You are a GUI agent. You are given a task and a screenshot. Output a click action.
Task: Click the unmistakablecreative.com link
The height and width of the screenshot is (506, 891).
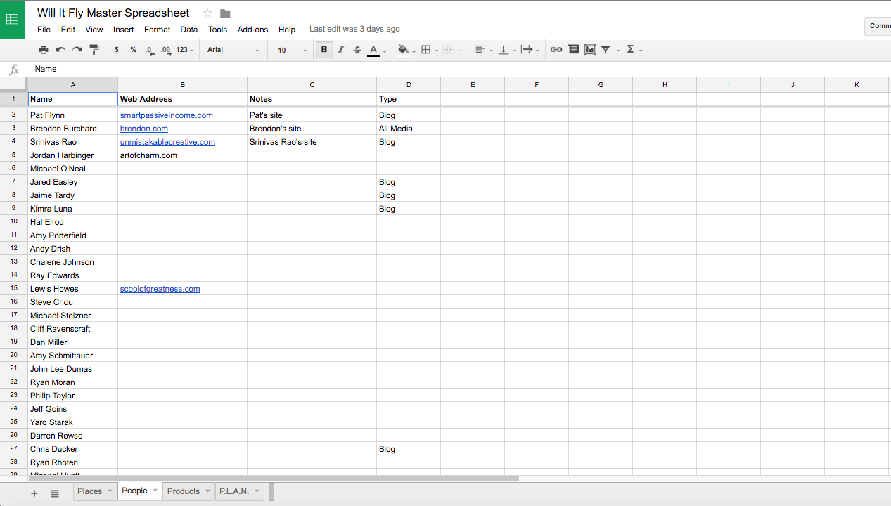pos(167,142)
